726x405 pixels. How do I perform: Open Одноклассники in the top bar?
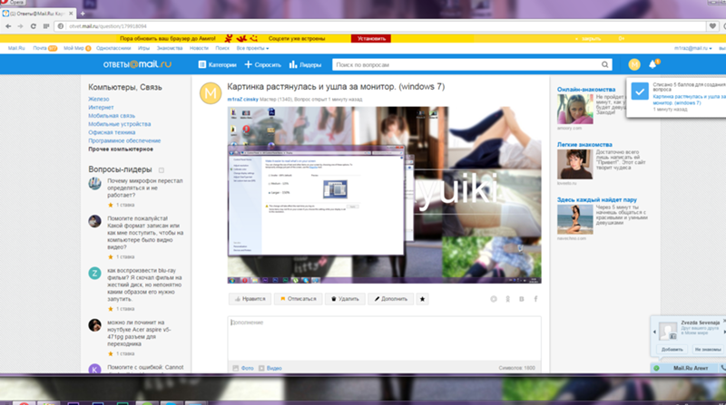pyautogui.click(x=113, y=48)
